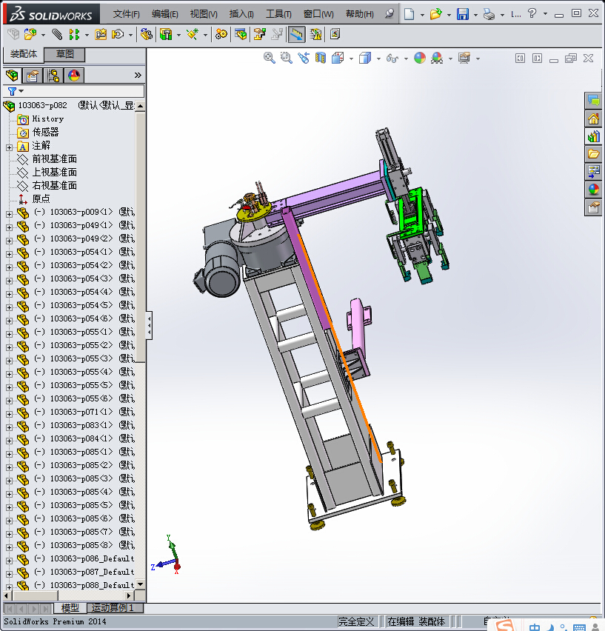This screenshot has height=631, width=605.
Task: Click the Save floppy disk icon
Action: 463,14
